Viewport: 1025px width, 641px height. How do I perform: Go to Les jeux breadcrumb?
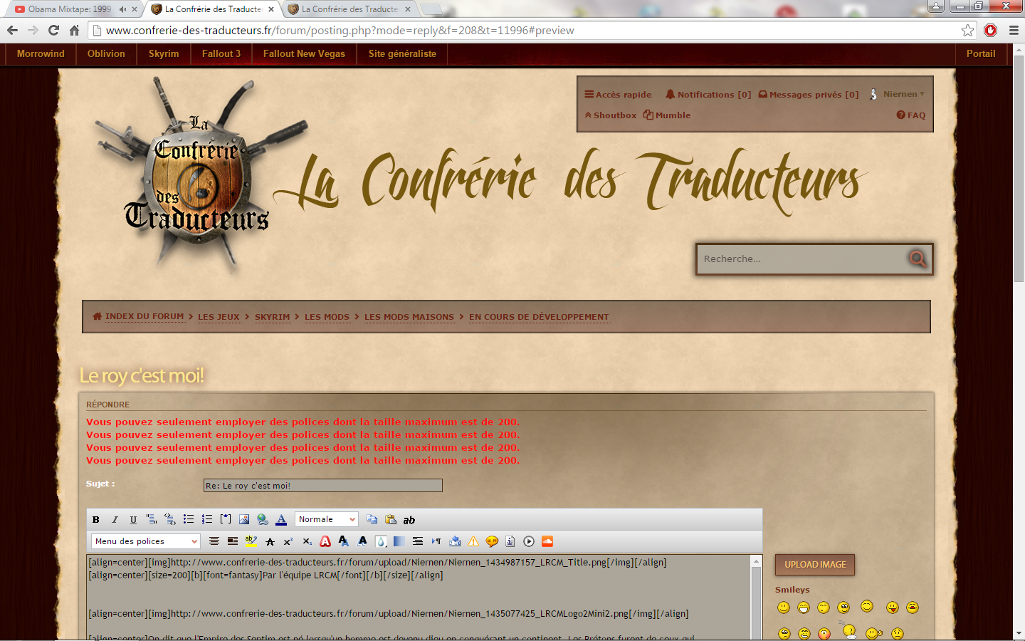click(219, 317)
